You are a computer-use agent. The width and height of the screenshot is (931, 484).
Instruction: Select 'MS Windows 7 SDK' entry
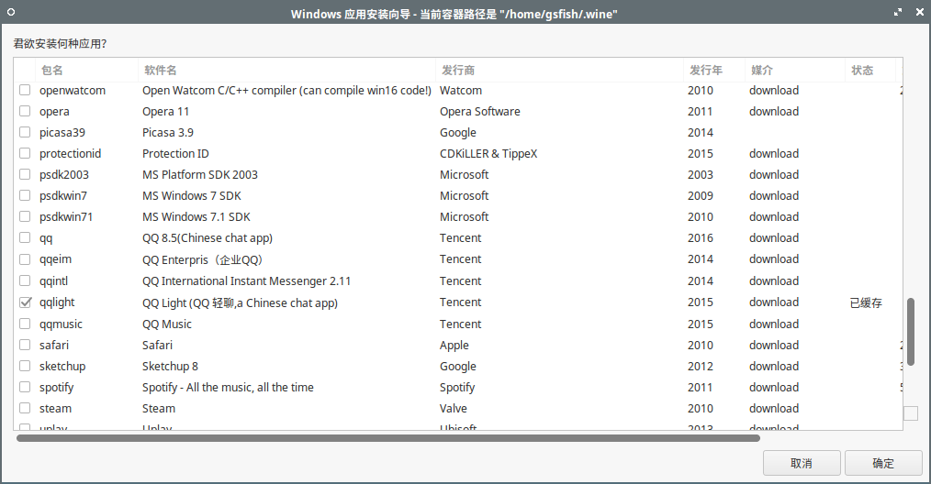[x=191, y=195]
